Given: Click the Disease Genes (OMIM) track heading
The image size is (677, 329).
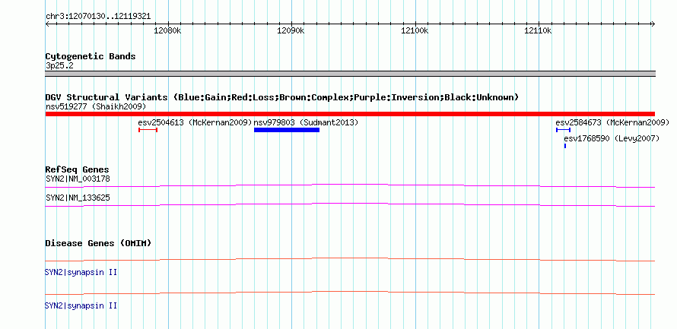Looking at the screenshot, I should pyautogui.click(x=98, y=243).
